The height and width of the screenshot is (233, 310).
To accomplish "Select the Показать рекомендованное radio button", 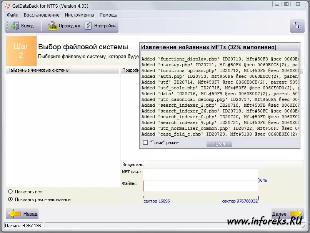I will [x=10, y=199].
